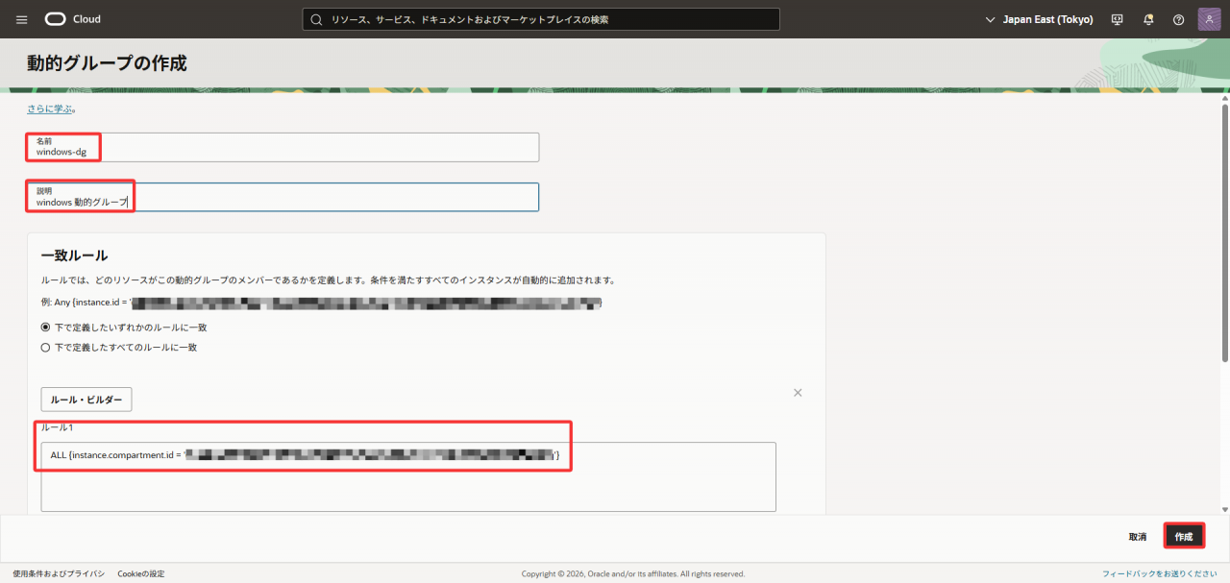Click the scrollbar up arrow

pos(1224,98)
